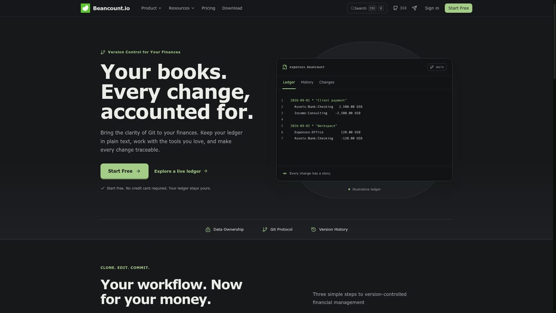
Task: Click the 'Every change has a story.' text
Action: coord(310,173)
